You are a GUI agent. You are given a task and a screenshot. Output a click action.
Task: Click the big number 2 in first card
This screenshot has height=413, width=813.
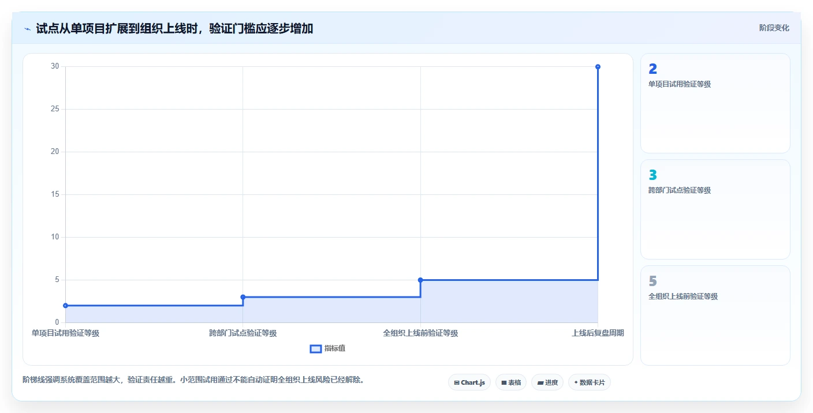click(653, 69)
